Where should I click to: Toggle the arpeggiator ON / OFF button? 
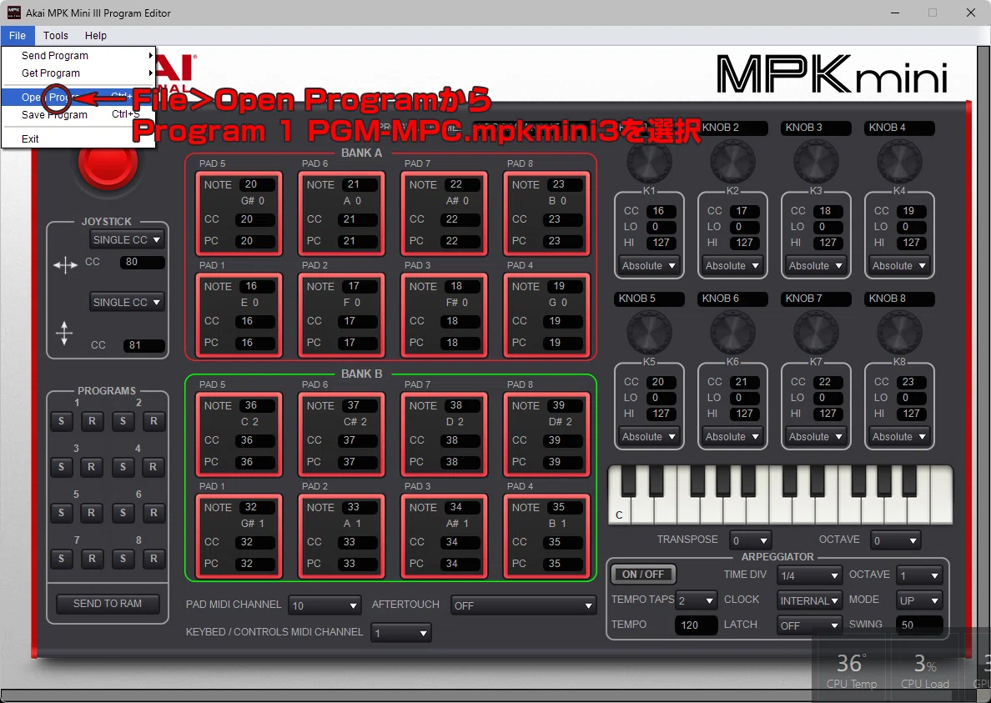click(x=643, y=574)
